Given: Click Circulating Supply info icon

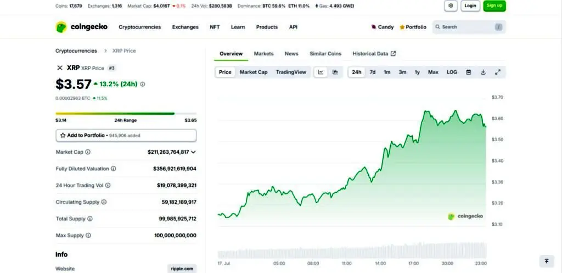Looking at the screenshot, I should pos(104,202).
